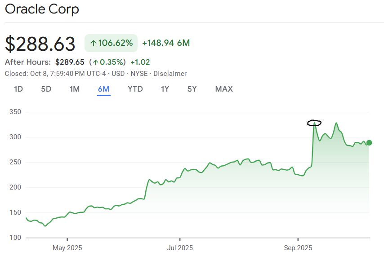Click the Jul 2025 axis label

[x=180, y=247]
